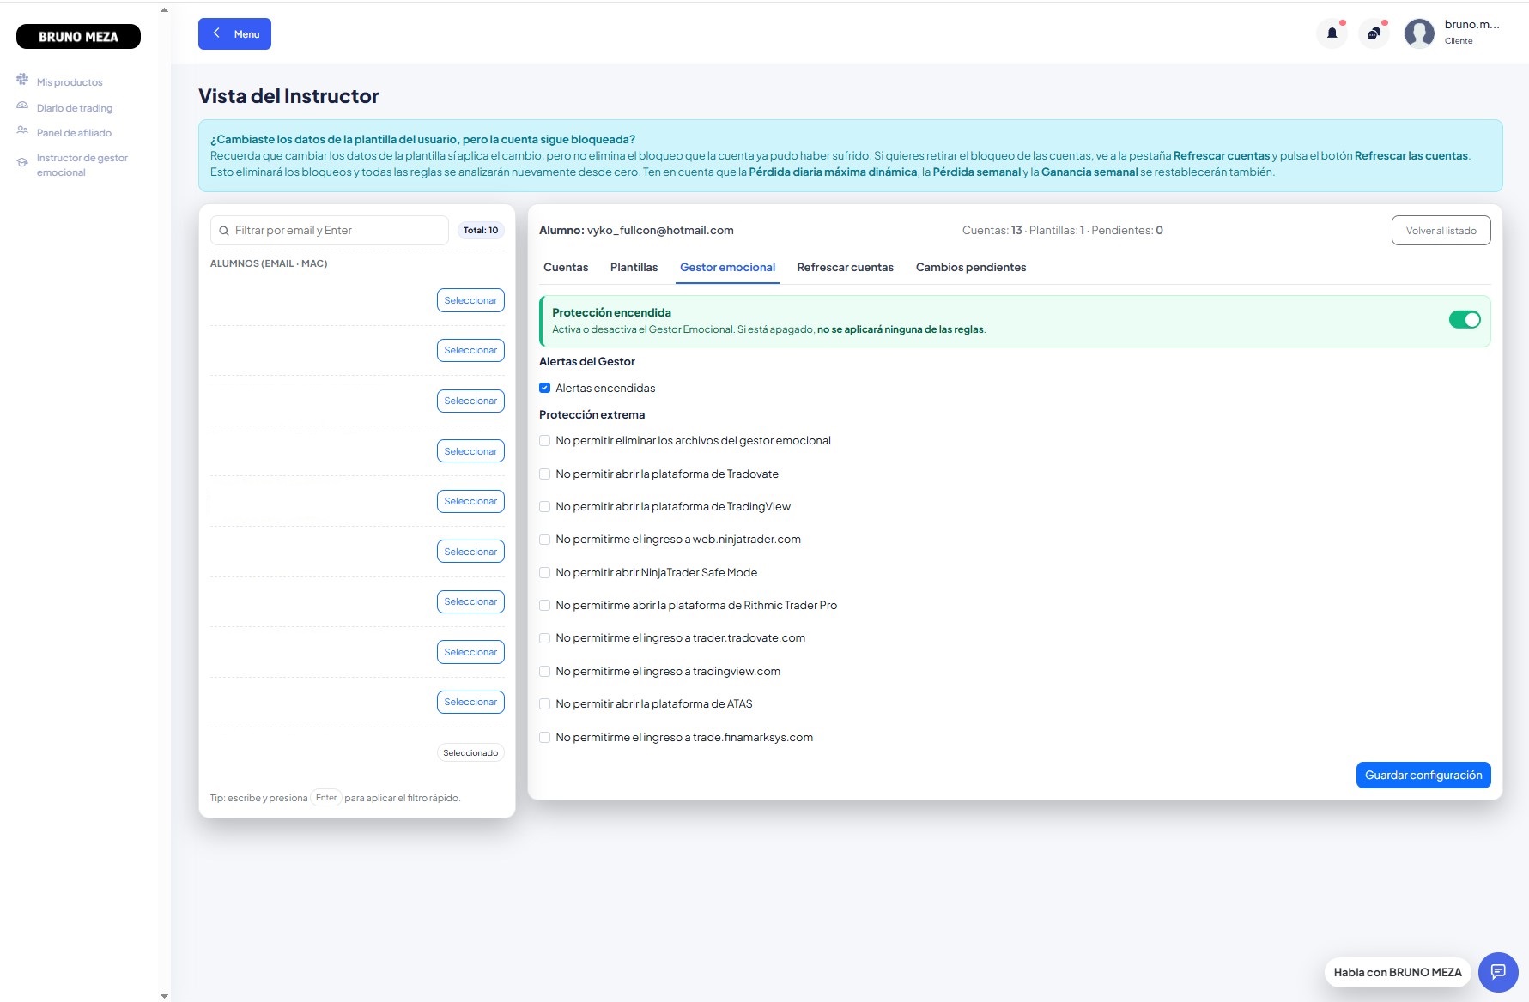Go to Panel de afiliado
The height and width of the screenshot is (1002, 1529).
click(74, 133)
